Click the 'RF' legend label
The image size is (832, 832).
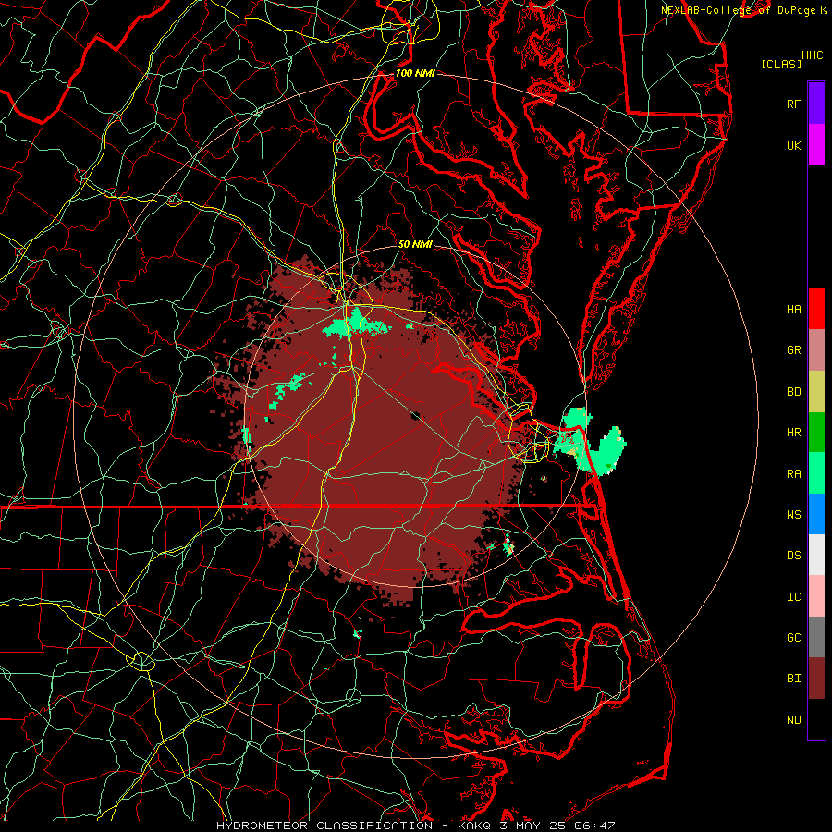(793, 104)
